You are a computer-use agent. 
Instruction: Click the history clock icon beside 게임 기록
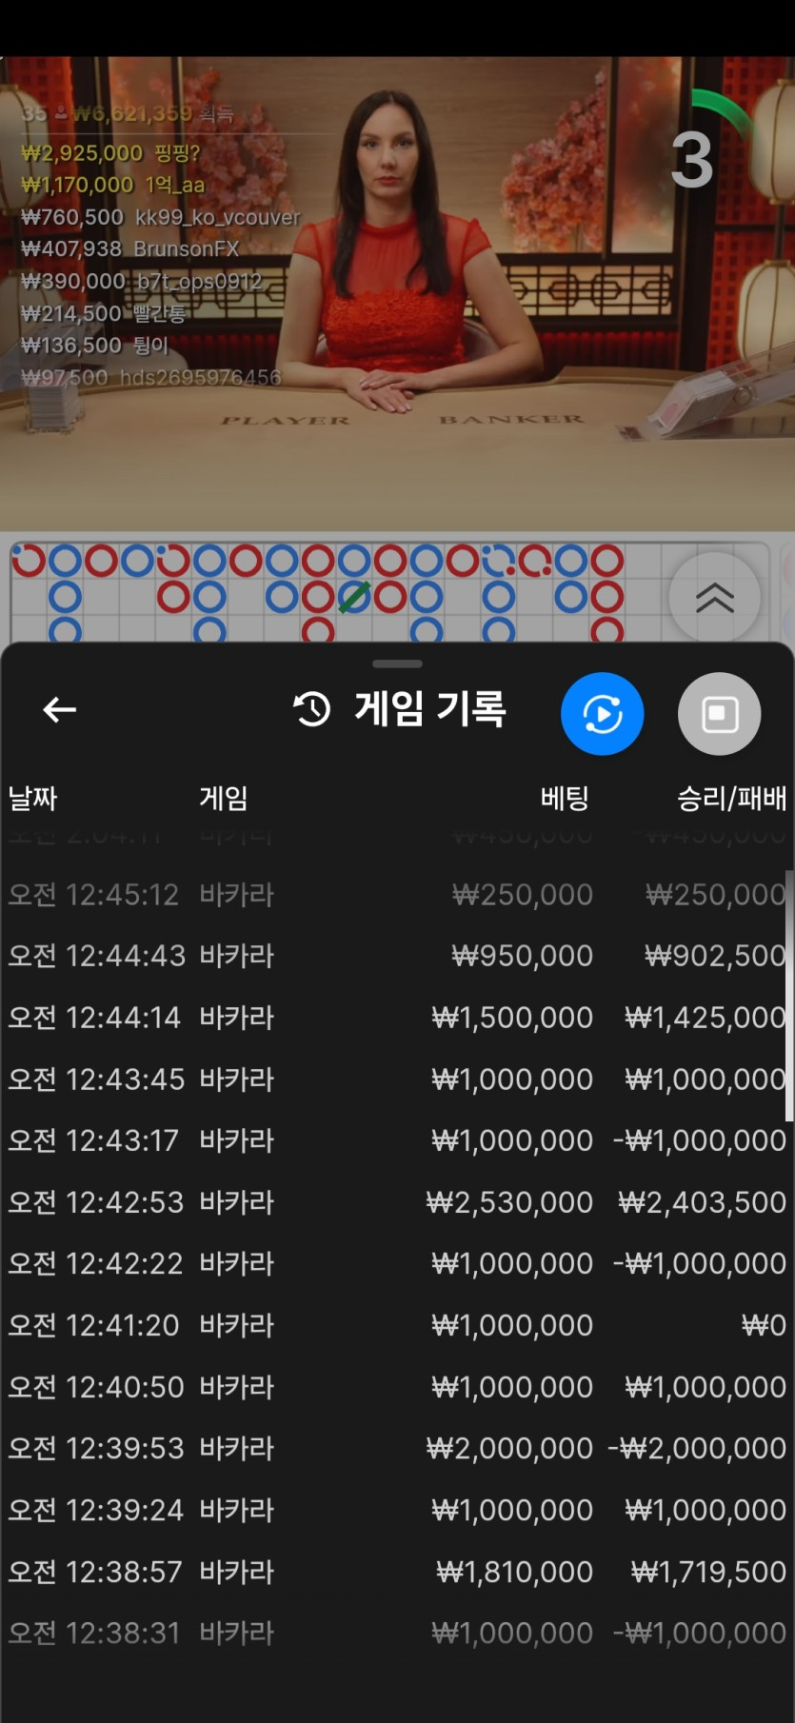pos(311,709)
